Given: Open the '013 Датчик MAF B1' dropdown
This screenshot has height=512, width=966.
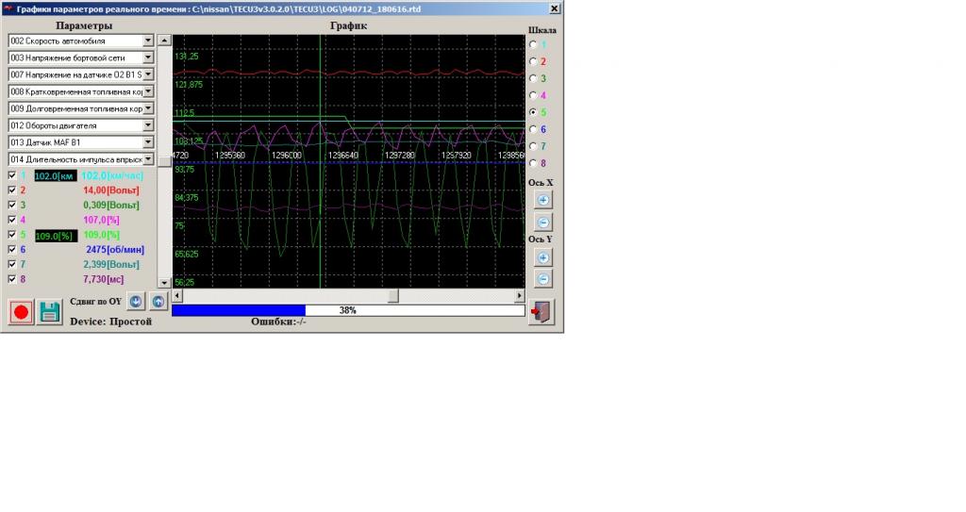Looking at the screenshot, I should point(148,142).
